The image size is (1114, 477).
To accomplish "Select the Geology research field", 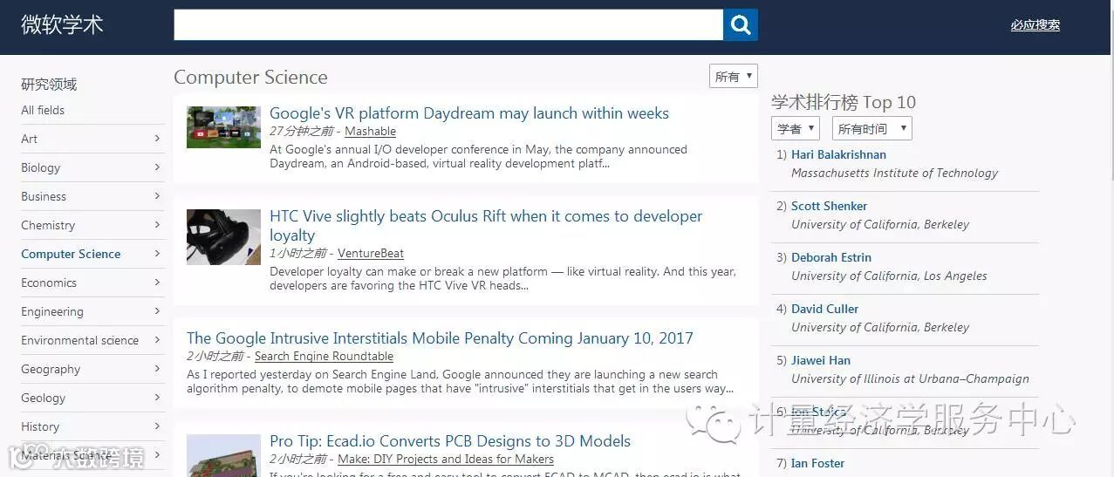I will click(44, 398).
